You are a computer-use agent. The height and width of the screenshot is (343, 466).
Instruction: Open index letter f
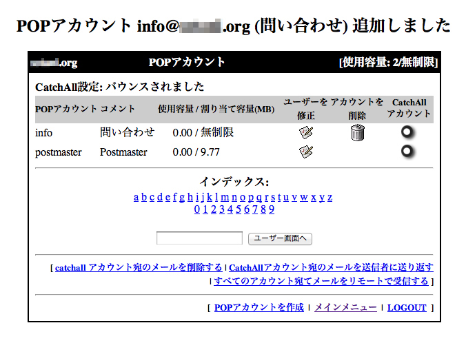[x=175, y=197]
